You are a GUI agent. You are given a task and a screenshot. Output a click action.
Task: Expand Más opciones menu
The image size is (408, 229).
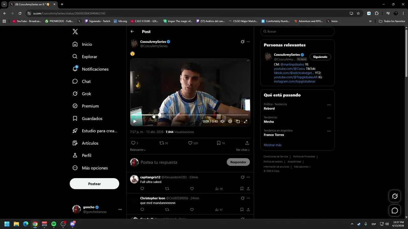(90, 168)
